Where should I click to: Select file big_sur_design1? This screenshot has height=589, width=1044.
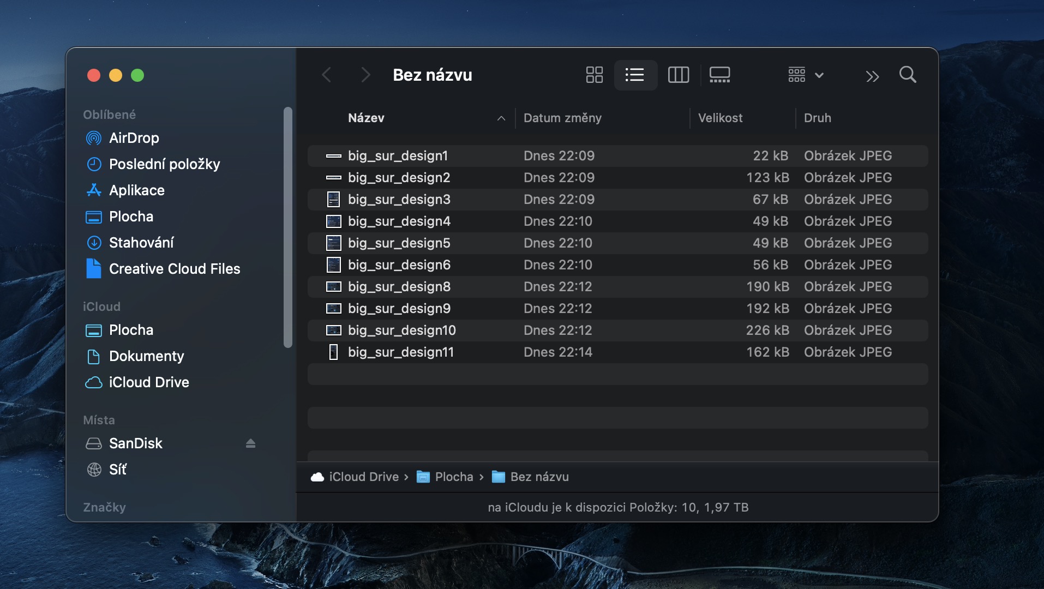[x=617, y=155]
